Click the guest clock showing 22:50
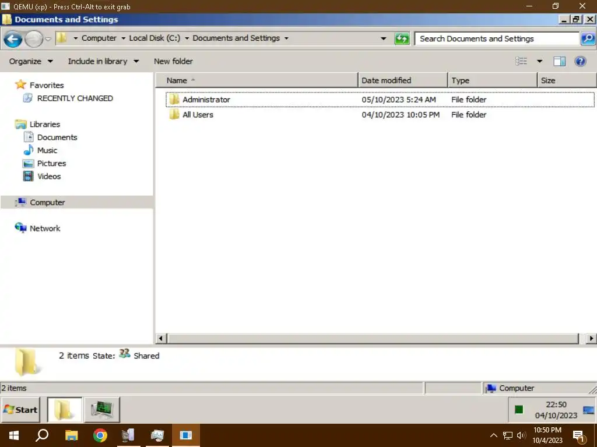This screenshot has height=447, width=597. point(556,410)
